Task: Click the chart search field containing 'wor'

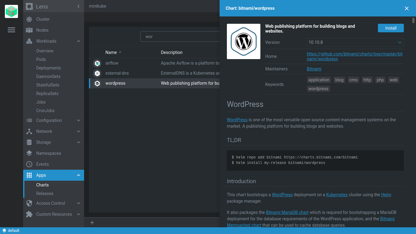Action: 180,37
